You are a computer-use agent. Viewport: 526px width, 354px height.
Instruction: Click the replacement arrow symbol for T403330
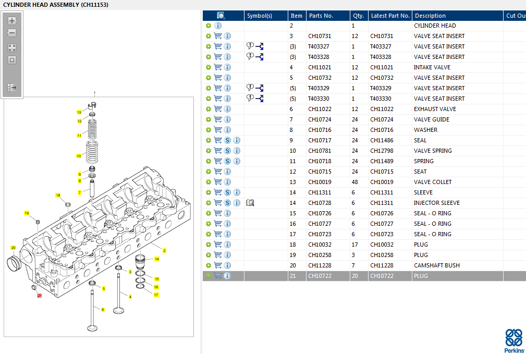259,99
